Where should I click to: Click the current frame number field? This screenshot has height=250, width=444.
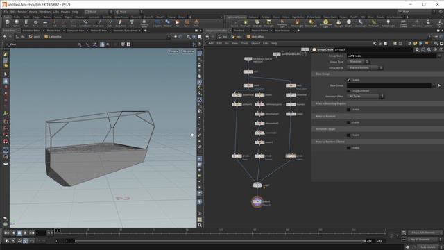tap(40, 233)
